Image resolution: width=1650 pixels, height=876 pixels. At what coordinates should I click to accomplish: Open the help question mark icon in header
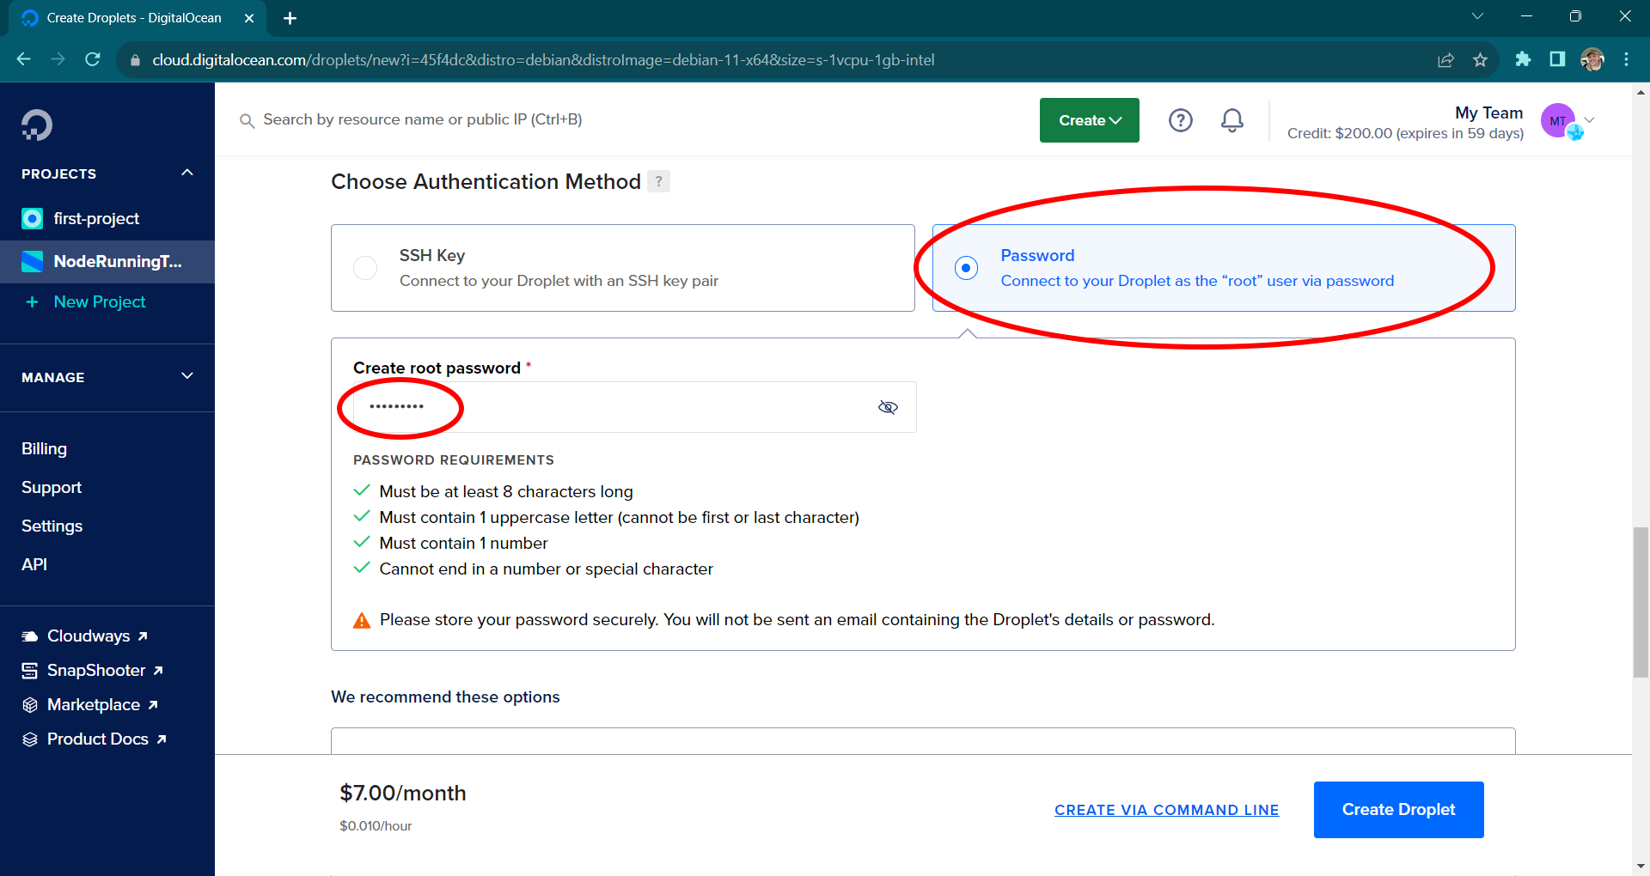click(x=1181, y=120)
